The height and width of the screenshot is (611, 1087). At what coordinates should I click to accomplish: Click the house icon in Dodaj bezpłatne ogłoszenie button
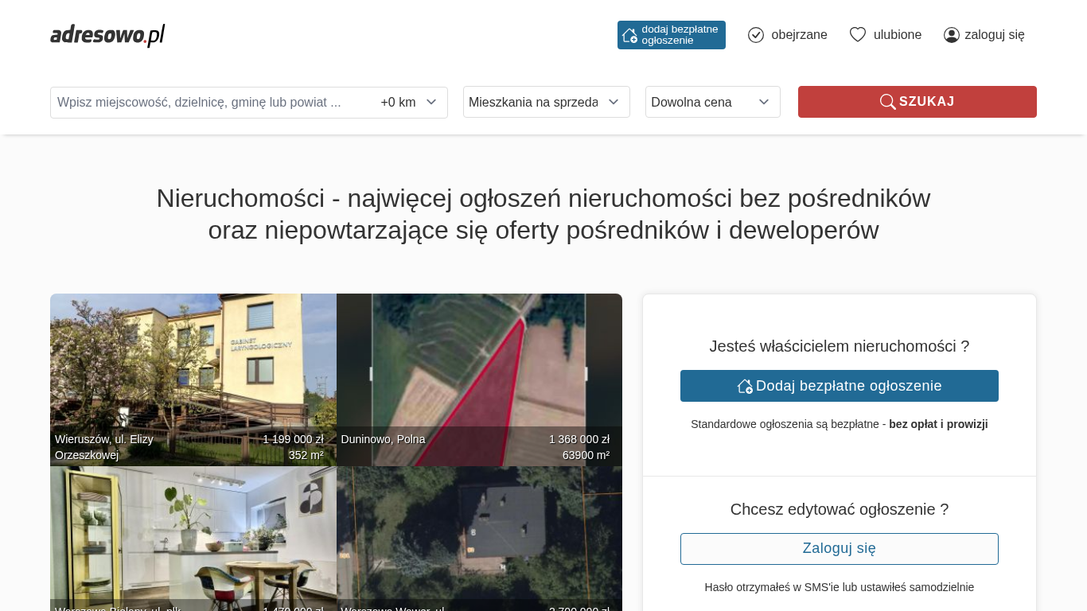[x=745, y=386]
